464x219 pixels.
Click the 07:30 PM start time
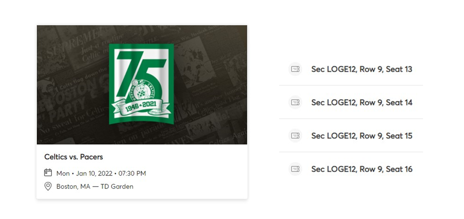(132, 173)
